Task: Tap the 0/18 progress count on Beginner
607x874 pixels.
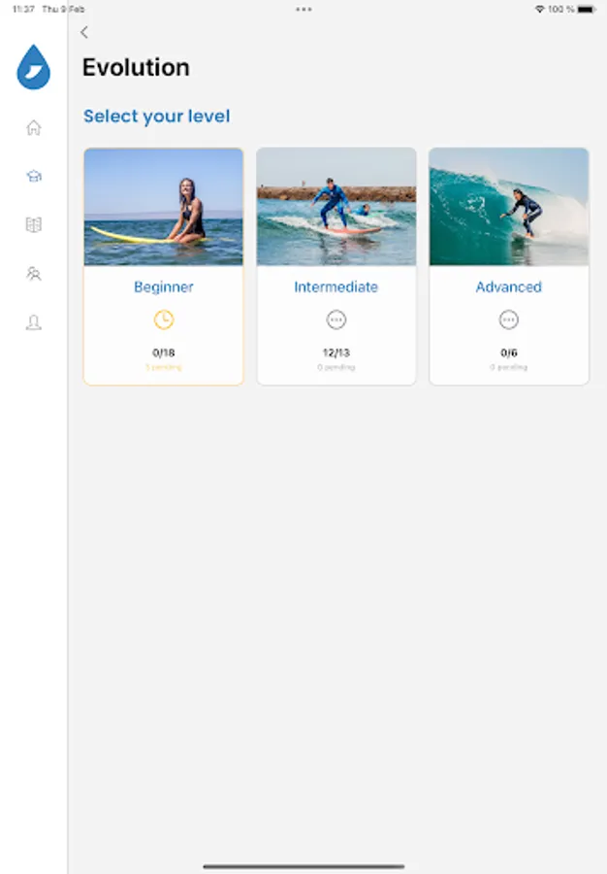Action: click(163, 353)
